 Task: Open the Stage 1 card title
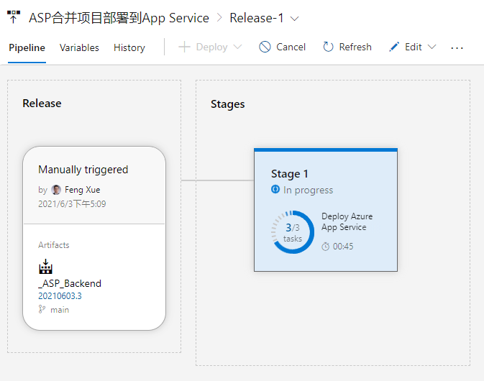tap(290, 174)
